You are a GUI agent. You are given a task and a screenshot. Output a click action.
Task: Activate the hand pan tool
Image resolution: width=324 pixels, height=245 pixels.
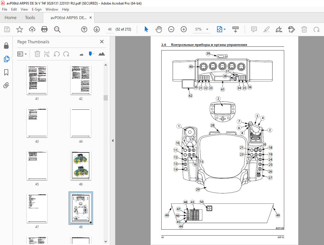tap(159, 29)
